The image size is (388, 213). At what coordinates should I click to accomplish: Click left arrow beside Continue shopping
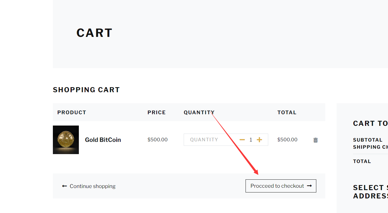65,186
